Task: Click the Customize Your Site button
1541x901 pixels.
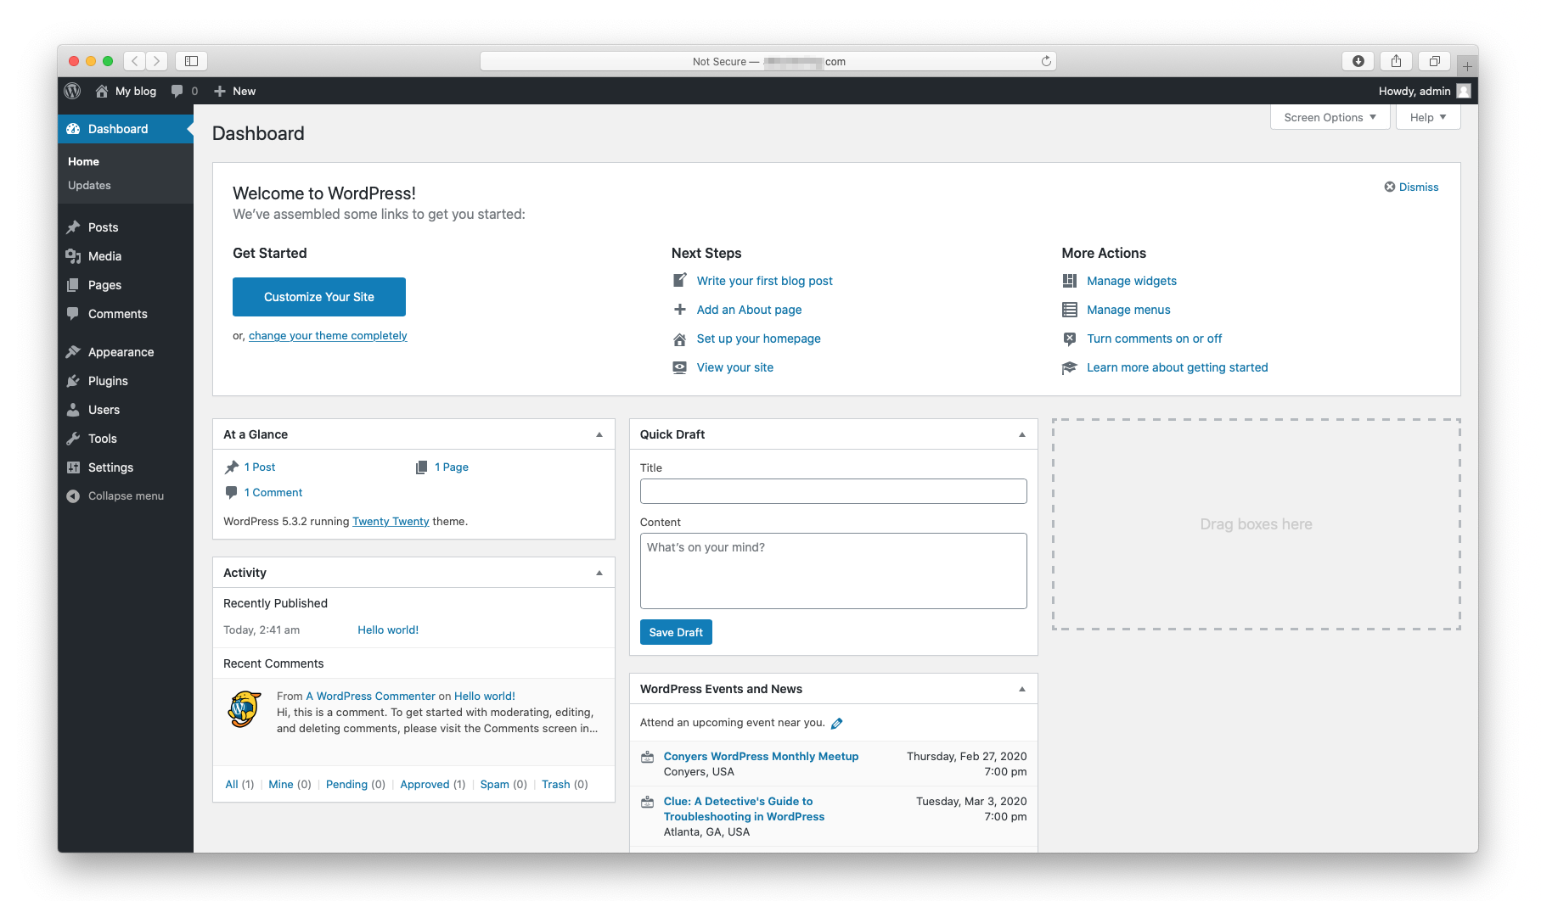Action: [x=319, y=297]
